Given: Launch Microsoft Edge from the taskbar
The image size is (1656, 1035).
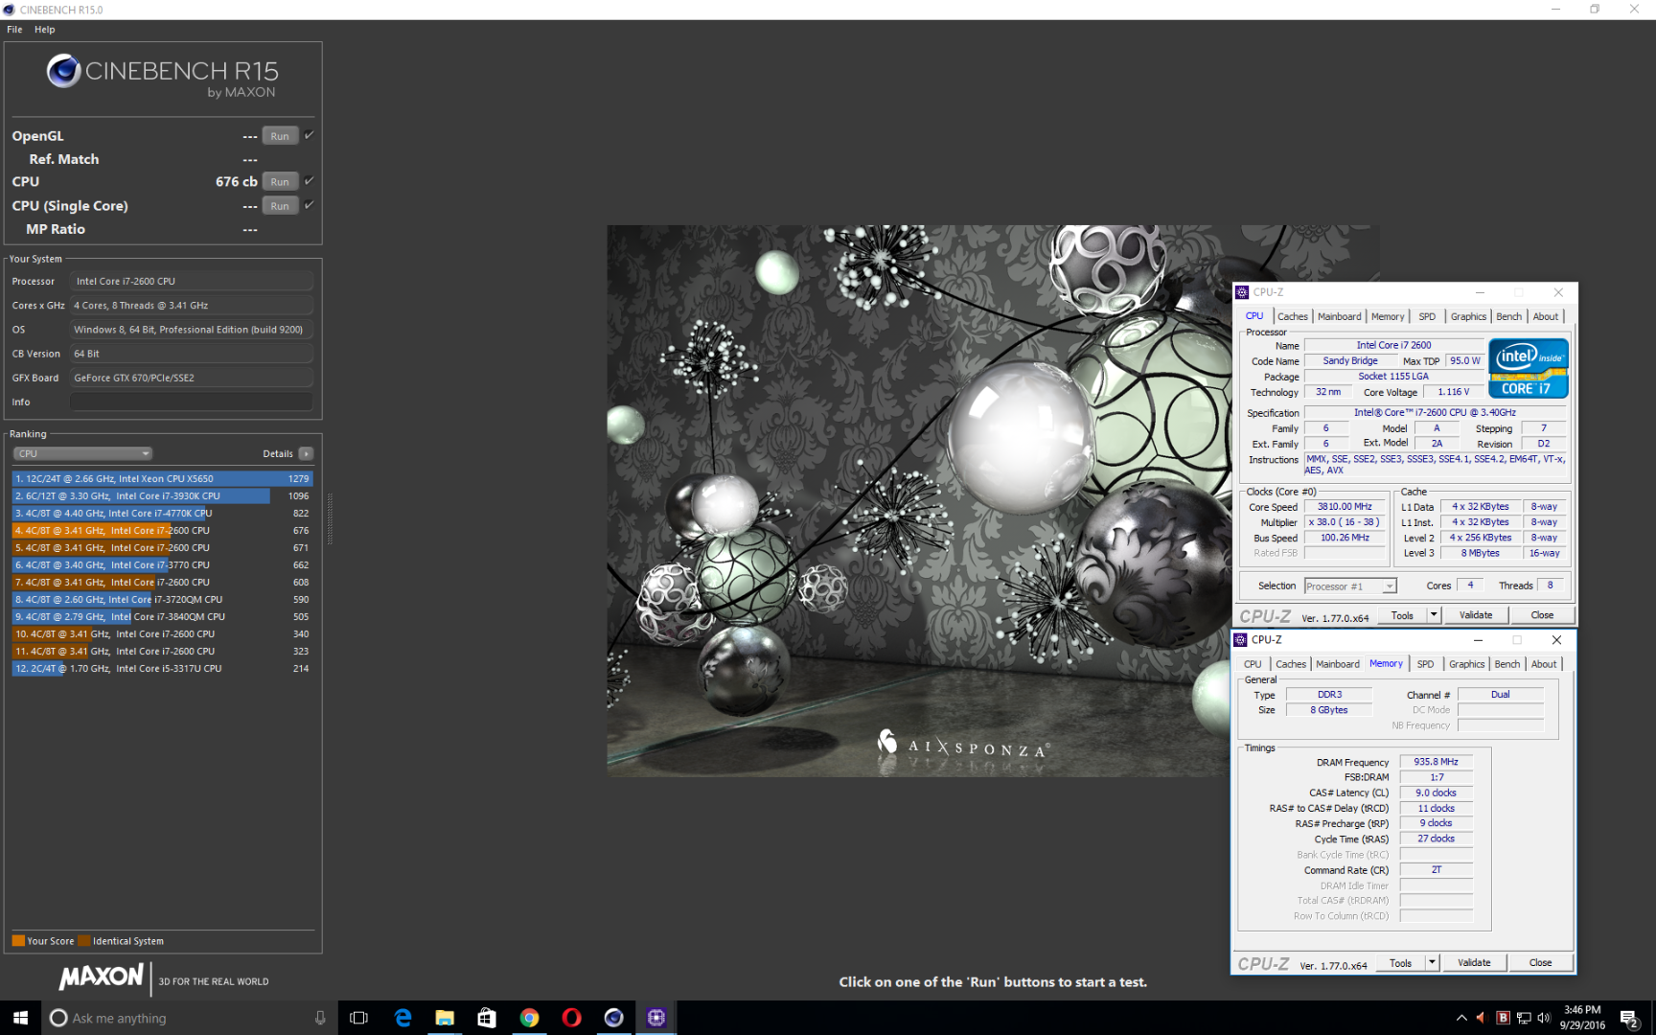Looking at the screenshot, I should coord(402,1018).
